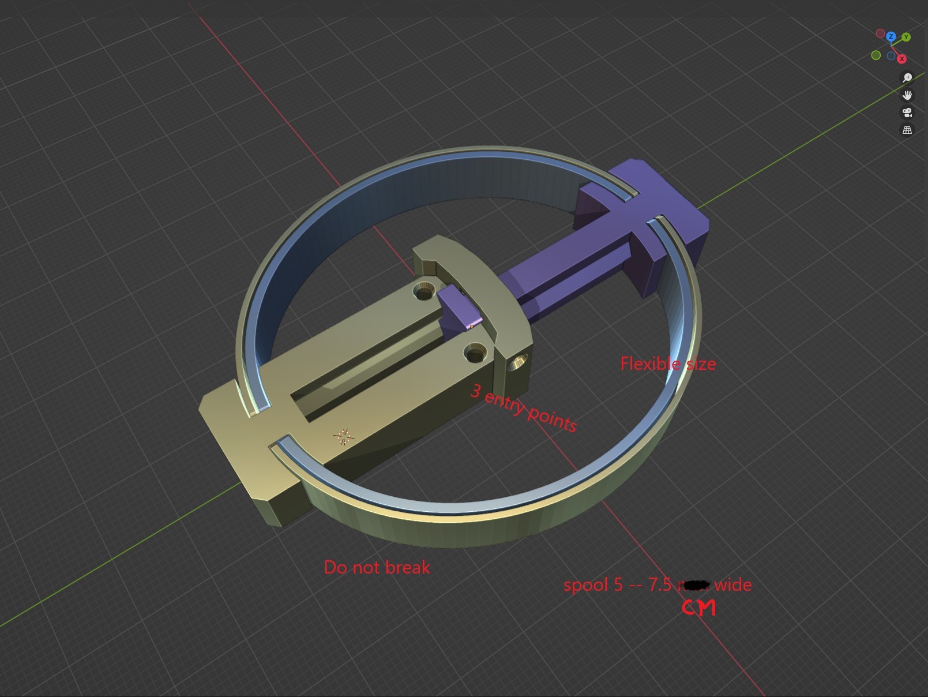This screenshot has width=928, height=697.
Task: Click the 'Flexible size' annotation text
Action: coord(668,364)
